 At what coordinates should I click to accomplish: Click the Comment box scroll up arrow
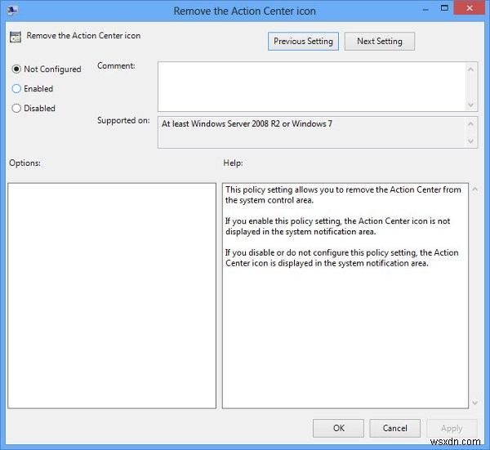[x=471, y=69]
